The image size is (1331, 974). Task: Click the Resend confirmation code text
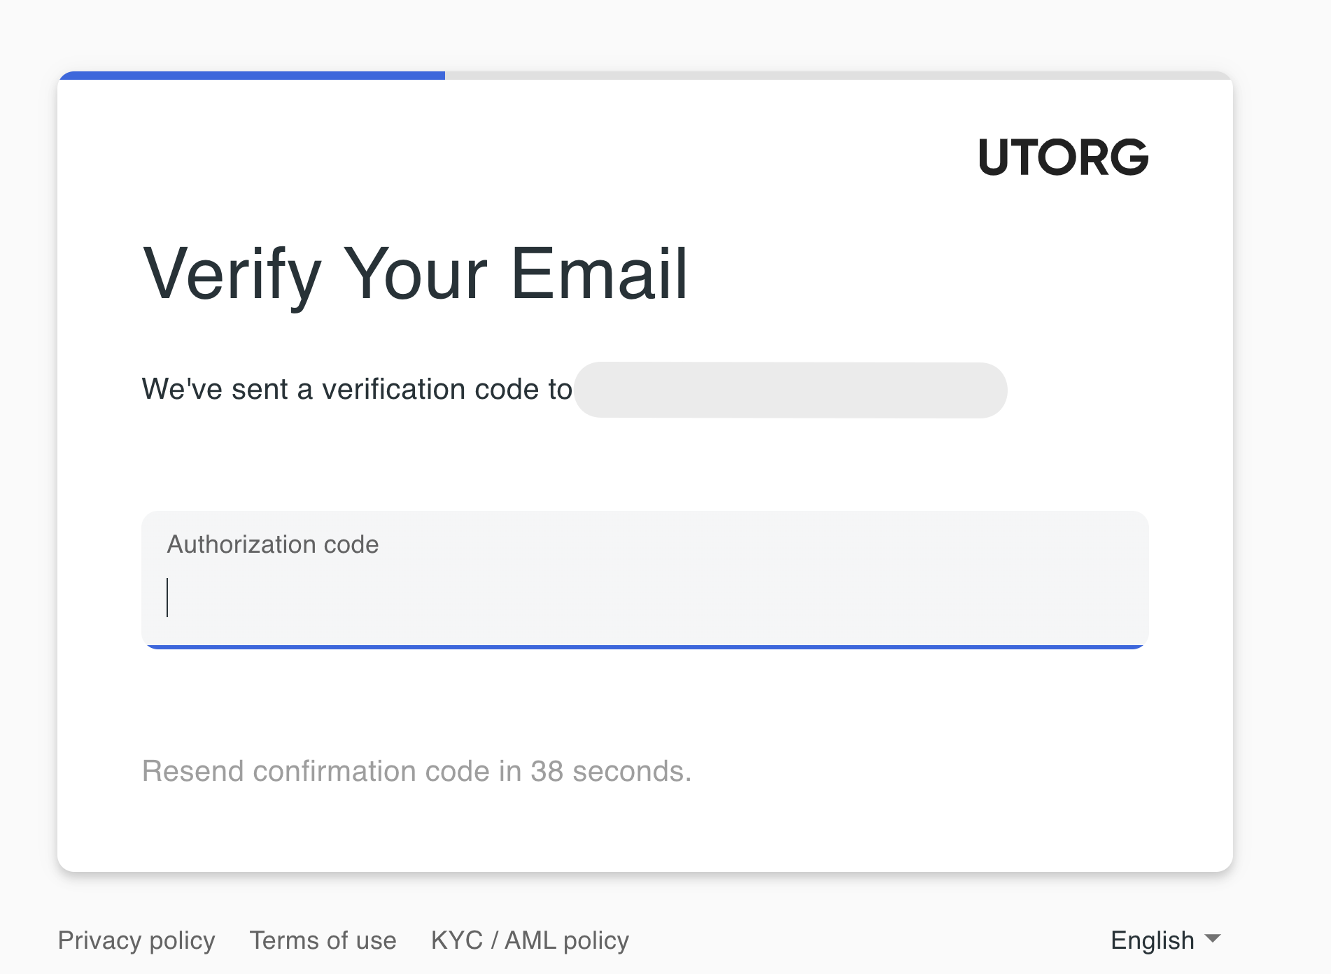pyautogui.click(x=416, y=771)
